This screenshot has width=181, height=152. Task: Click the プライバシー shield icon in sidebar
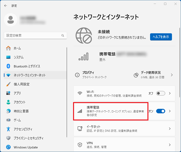tap(8, 138)
